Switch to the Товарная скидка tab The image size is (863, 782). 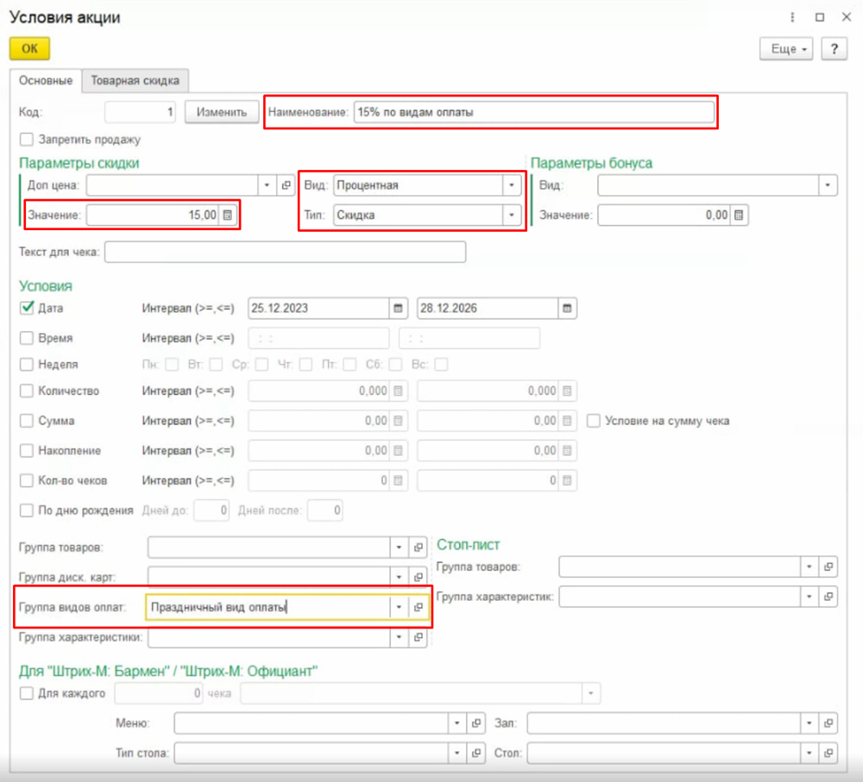click(135, 81)
